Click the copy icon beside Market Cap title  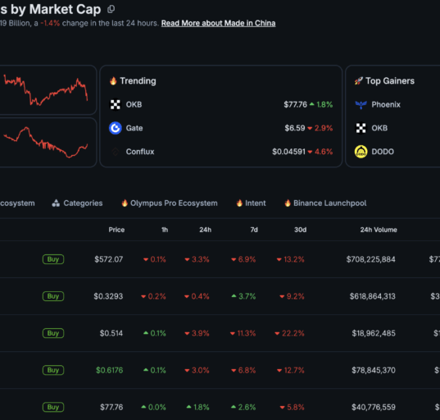(111, 9)
